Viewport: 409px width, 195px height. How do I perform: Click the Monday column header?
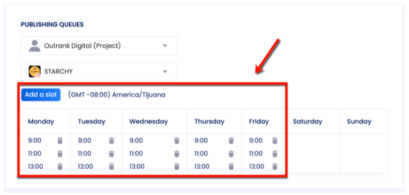pyautogui.click(x=41, y=121)
